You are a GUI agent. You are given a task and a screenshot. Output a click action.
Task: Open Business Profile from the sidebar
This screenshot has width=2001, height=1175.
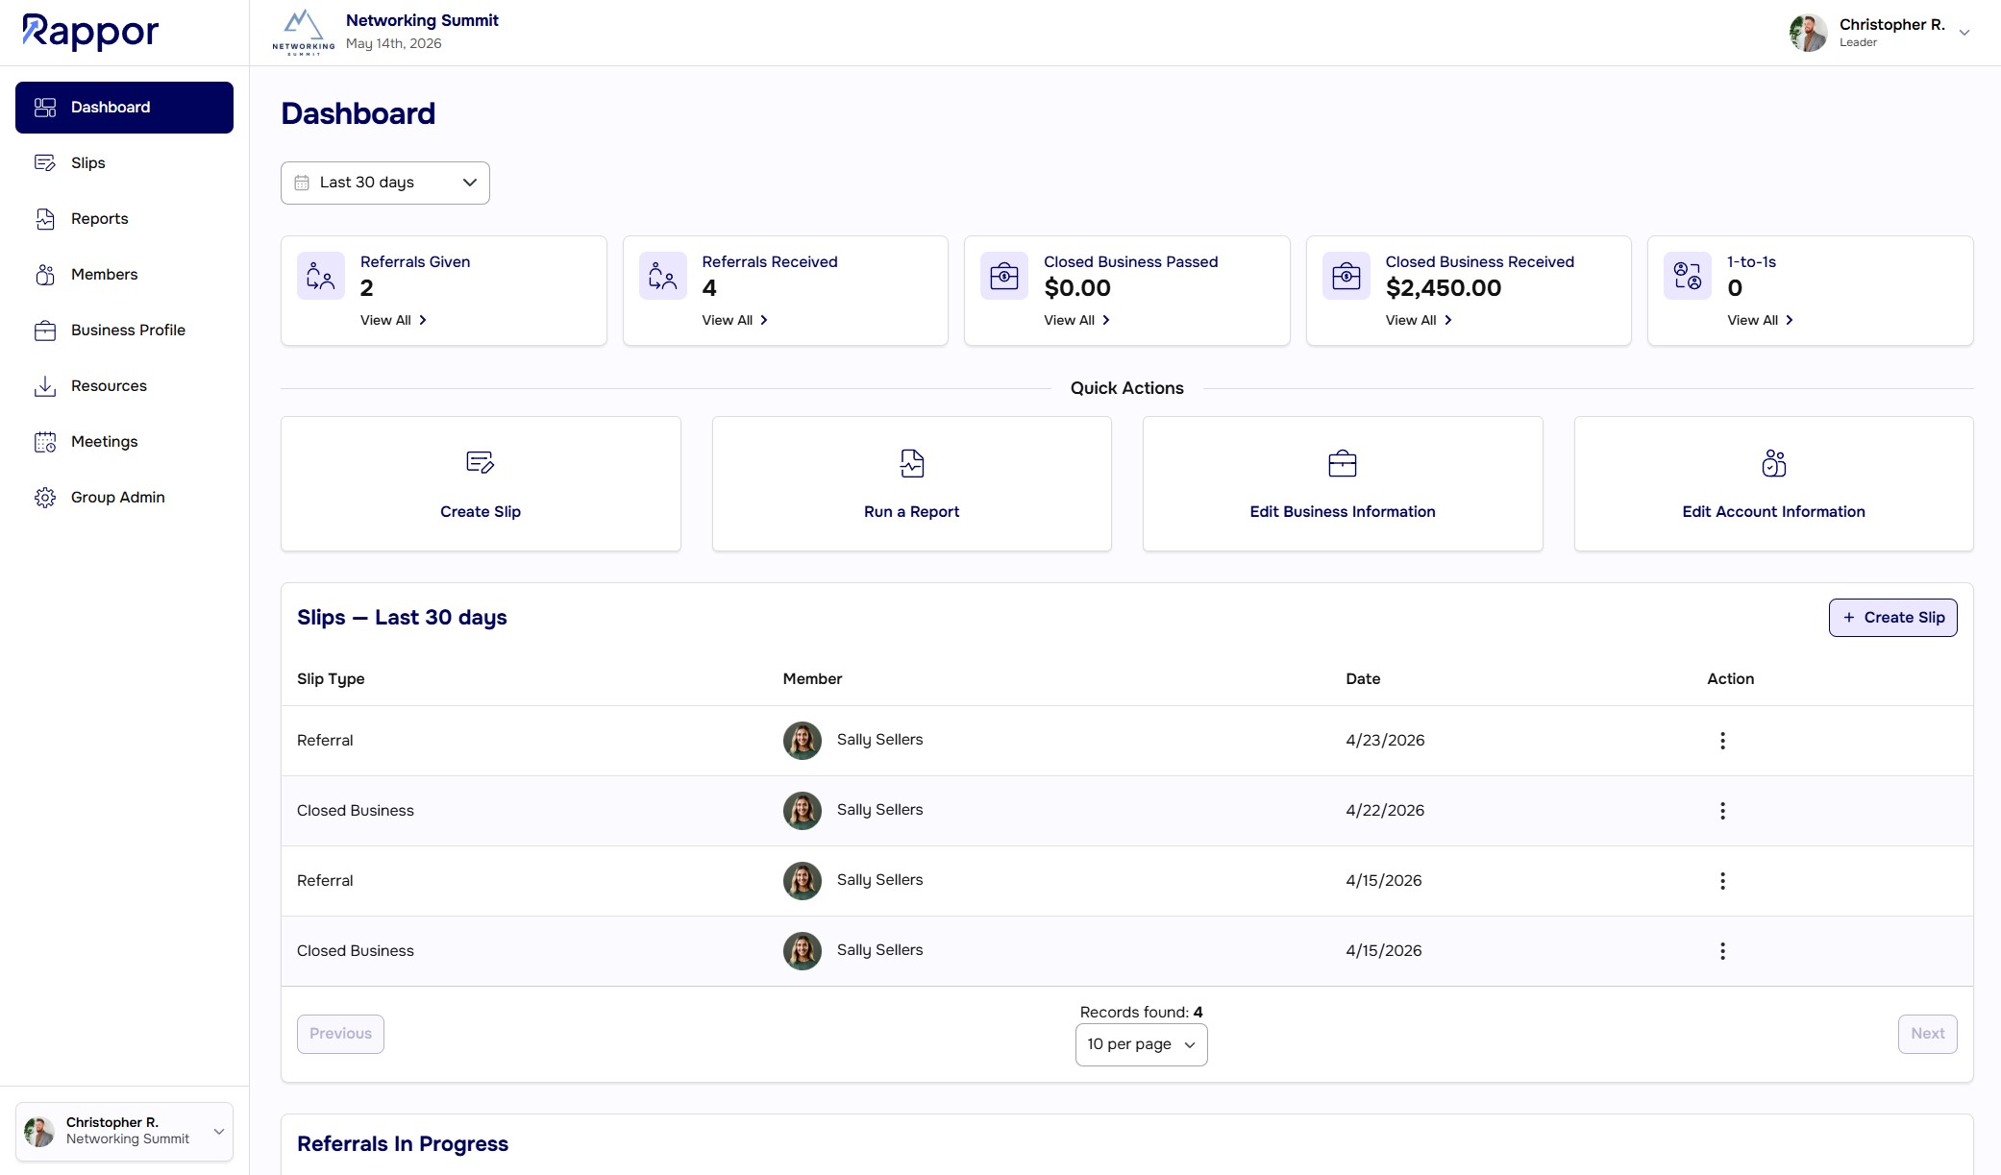pyautogui.click(x=124, y=330)
